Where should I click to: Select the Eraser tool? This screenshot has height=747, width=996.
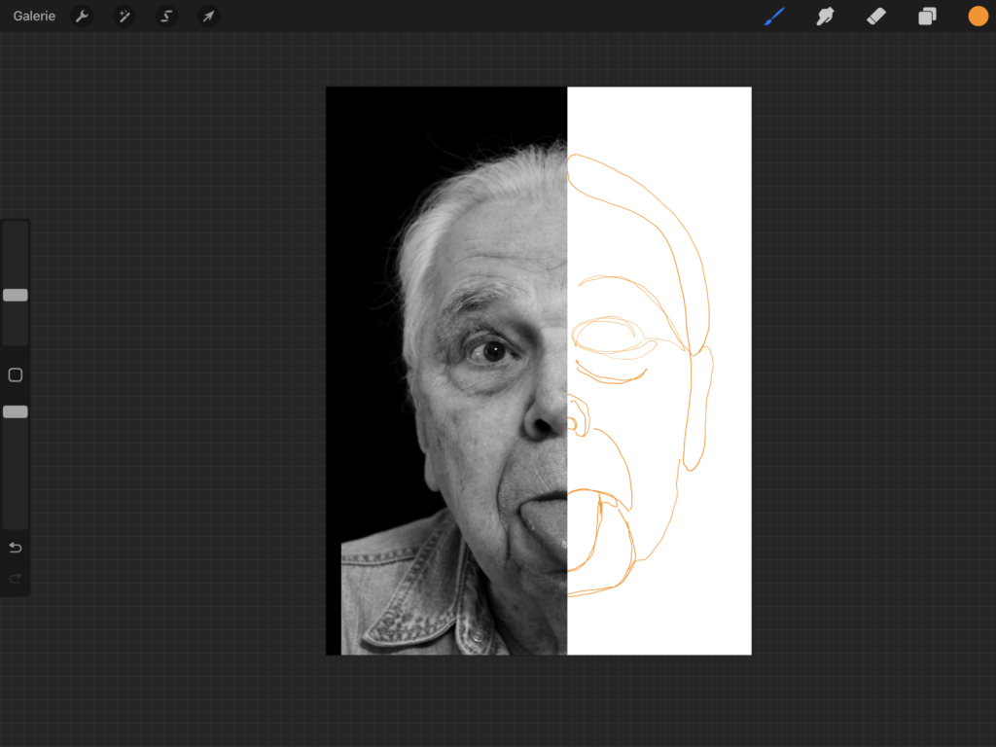tap(876, 17)
